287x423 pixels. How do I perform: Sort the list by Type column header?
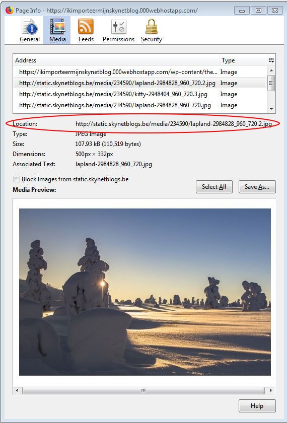click(243, 60)
